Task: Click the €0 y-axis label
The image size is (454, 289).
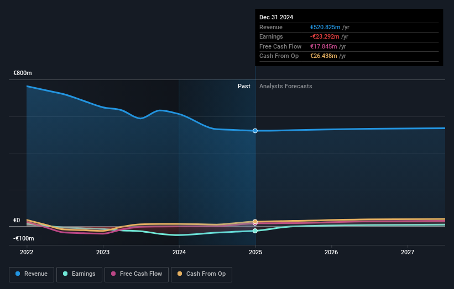Action: [17, 220]
